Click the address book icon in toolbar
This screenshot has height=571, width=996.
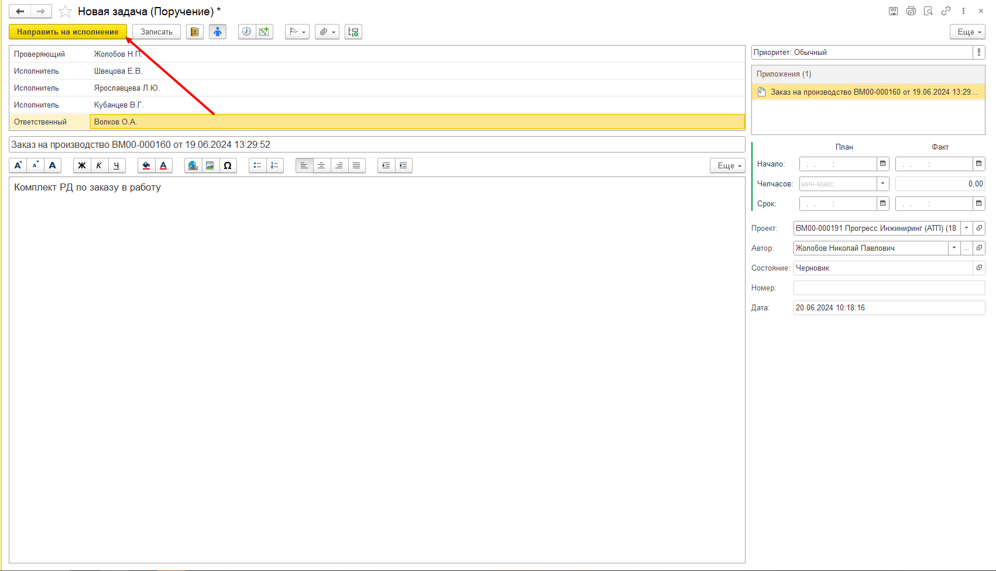pos(195,32)
